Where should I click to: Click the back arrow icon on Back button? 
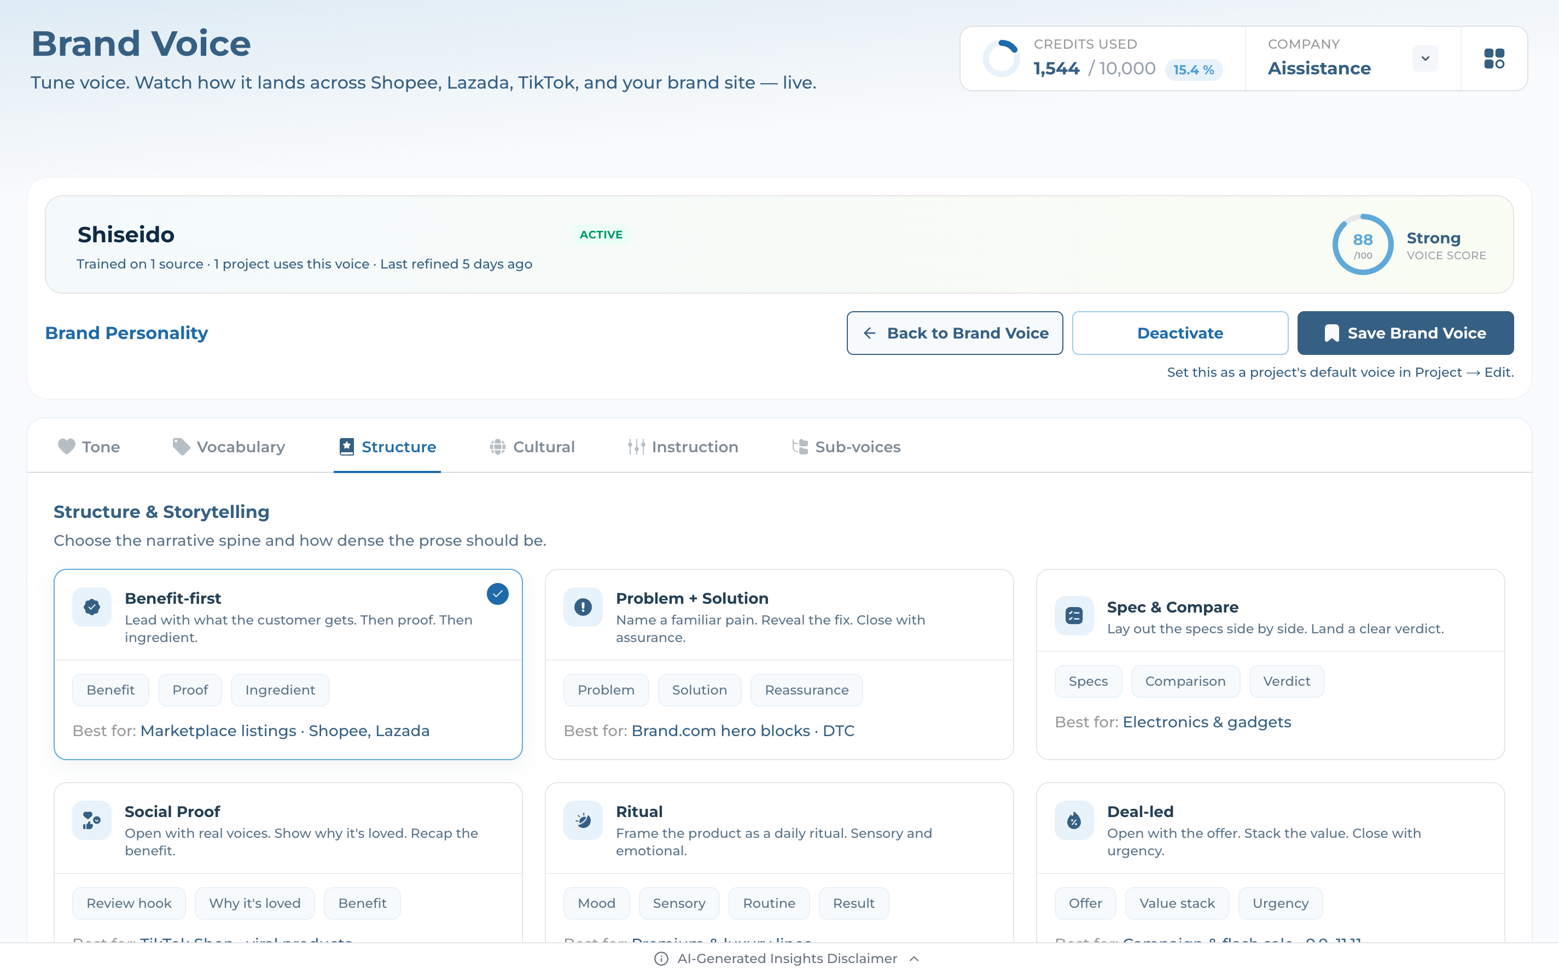click(870, 333)
